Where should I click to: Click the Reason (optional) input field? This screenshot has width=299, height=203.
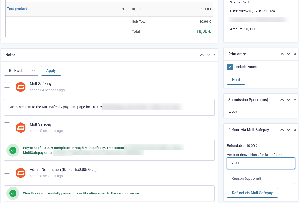click(x=261, y=178)
